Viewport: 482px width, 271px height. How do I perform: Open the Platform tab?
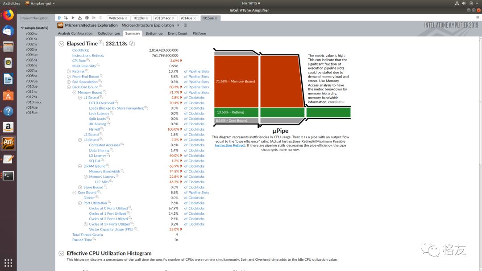click(x=199, y=33)
